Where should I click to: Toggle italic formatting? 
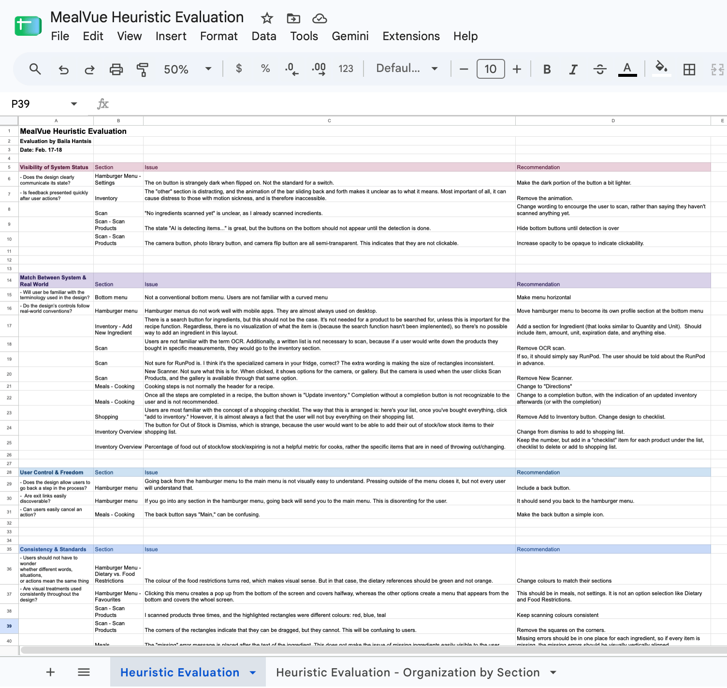573,70
